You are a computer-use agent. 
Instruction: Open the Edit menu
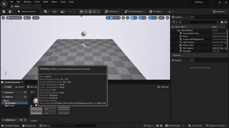tap(18, 2)
